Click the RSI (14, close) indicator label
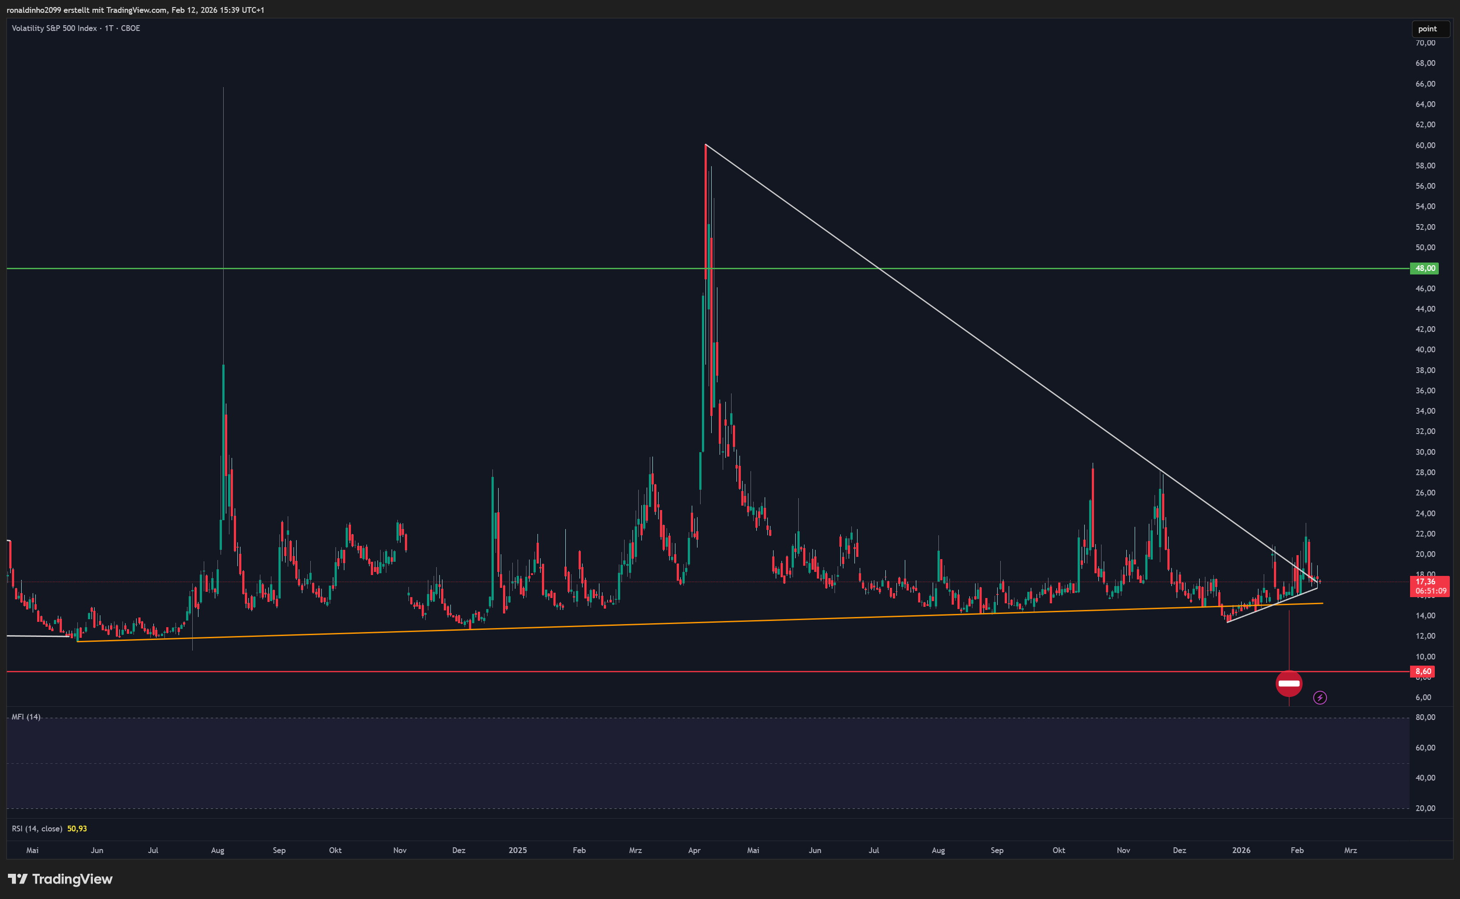The image size is (1460, 899). pyautogui.click(x=37, y=828)
